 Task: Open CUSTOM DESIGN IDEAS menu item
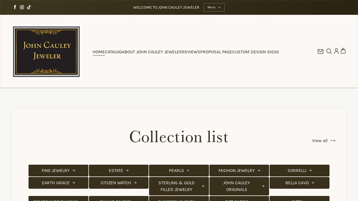coord(256,52)
